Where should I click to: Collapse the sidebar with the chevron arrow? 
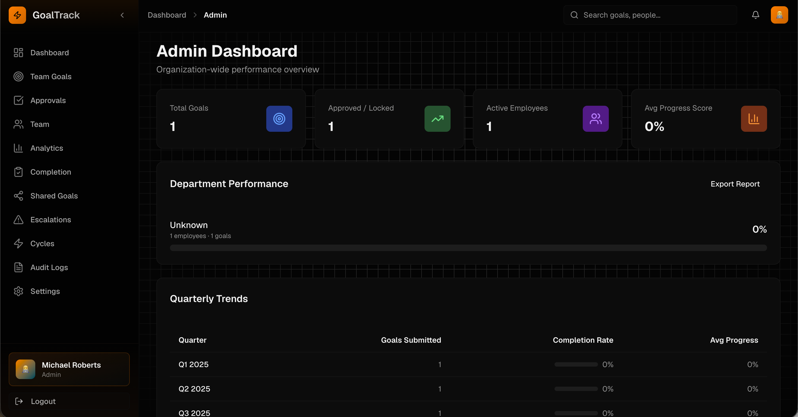122,15
